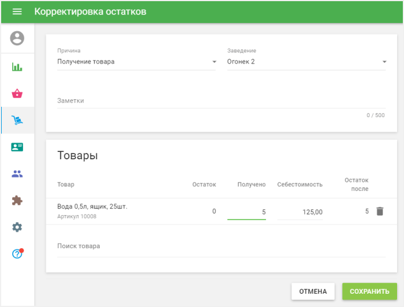Click the Остаток column header

click(204, 185)
